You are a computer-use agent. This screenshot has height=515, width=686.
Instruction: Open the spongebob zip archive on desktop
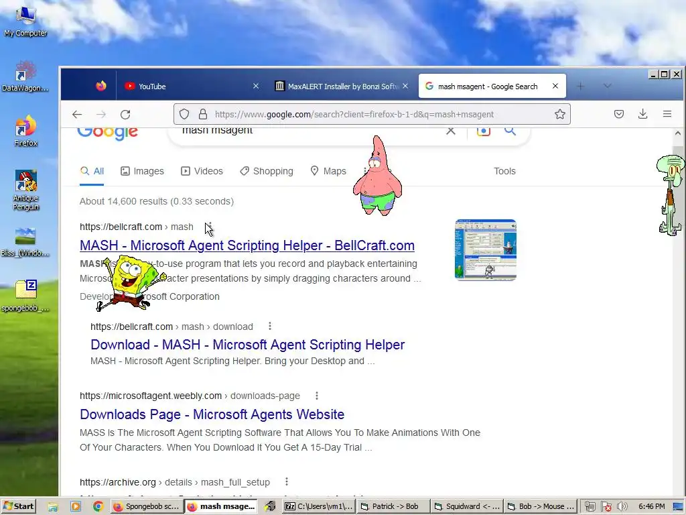click(x=25, y=296)
